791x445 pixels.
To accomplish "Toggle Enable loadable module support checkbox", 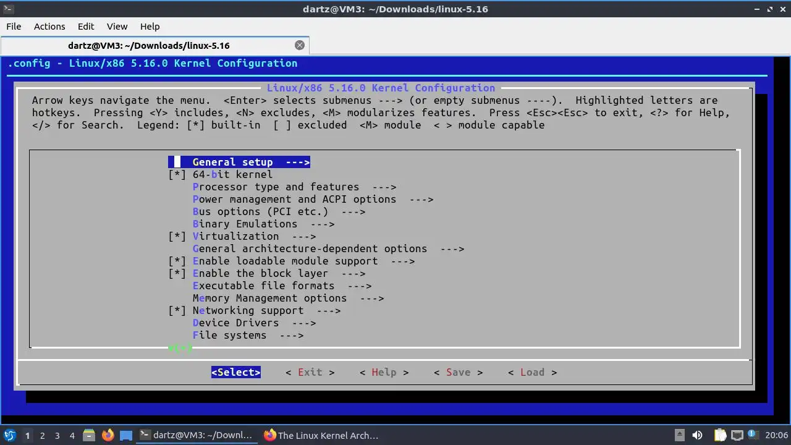I will click(x=177, y=261).
